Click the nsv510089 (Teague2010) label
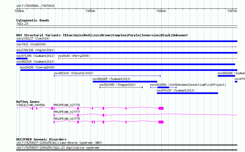245x152 pixels. (x=118, y=85)
